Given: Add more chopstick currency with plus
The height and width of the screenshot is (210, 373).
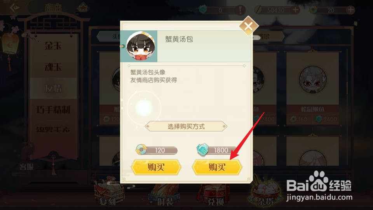Looking at the screenshot, I should 295,10.
